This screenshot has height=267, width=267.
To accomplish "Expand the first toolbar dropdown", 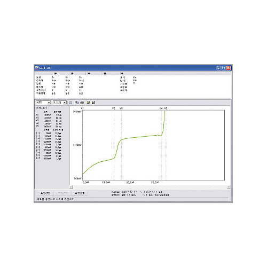I will point(49,103).
